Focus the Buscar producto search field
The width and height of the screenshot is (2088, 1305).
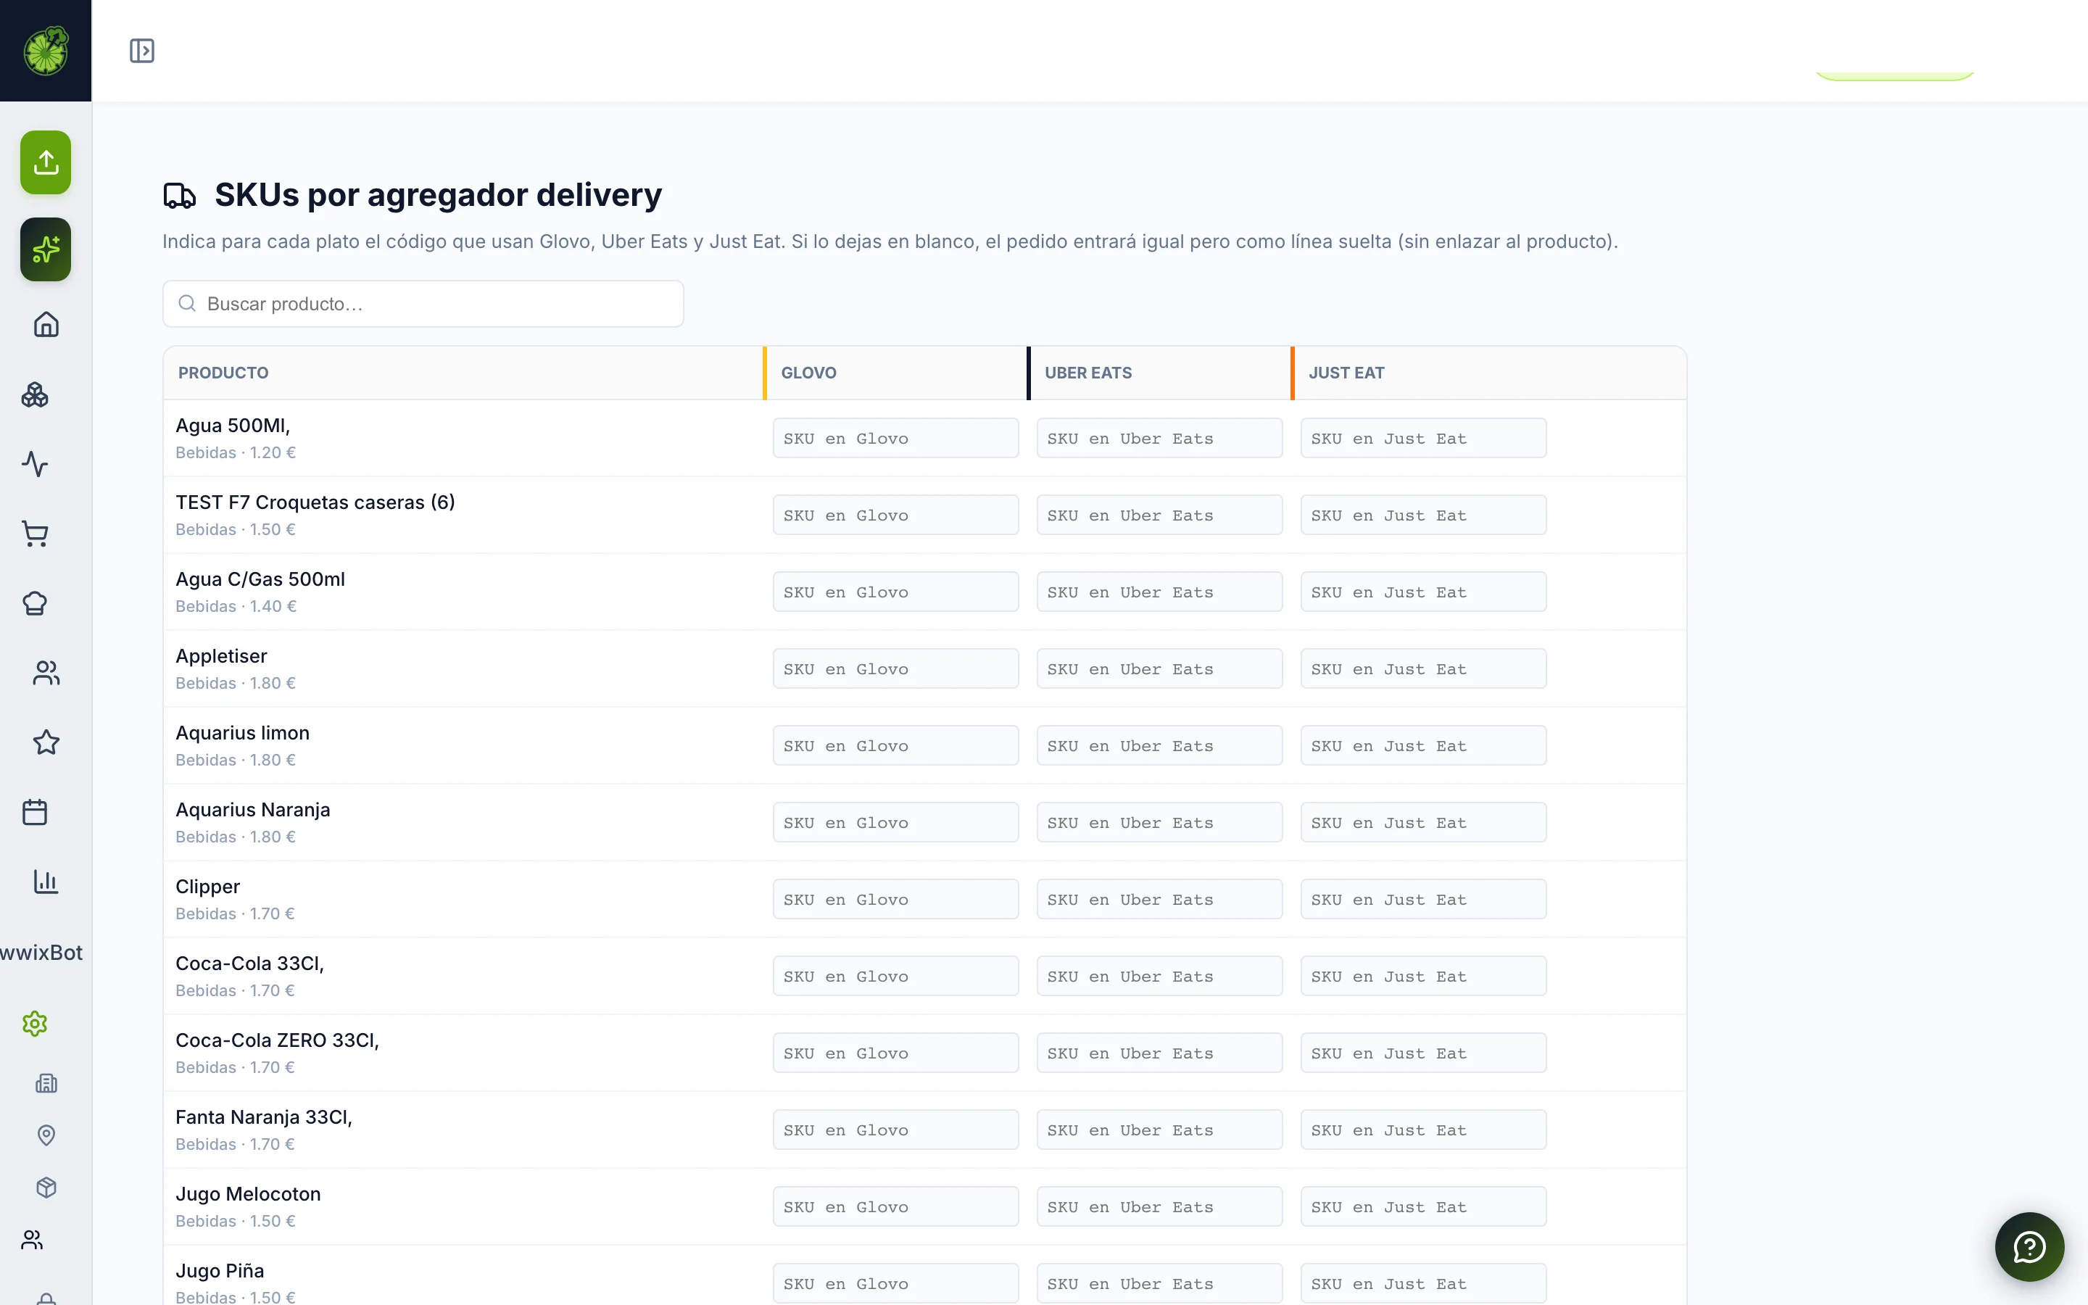[423, 304]
